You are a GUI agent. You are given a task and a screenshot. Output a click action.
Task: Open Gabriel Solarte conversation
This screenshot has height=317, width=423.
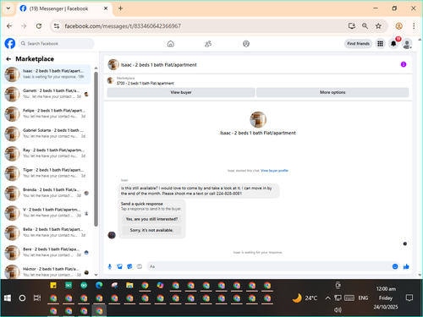(x=47, y=134)
